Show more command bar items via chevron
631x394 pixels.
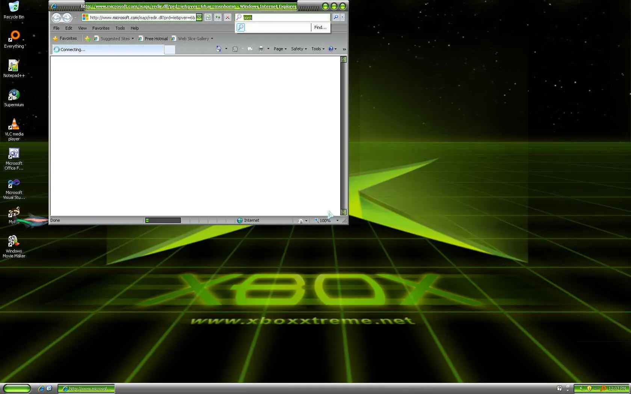pyautogui.click(x=344, y=49)
